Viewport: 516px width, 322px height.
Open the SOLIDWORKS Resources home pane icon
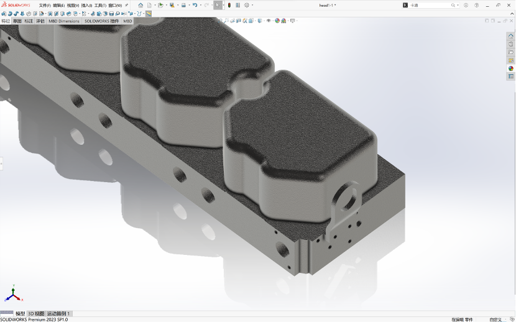click(x=511, y=36)
